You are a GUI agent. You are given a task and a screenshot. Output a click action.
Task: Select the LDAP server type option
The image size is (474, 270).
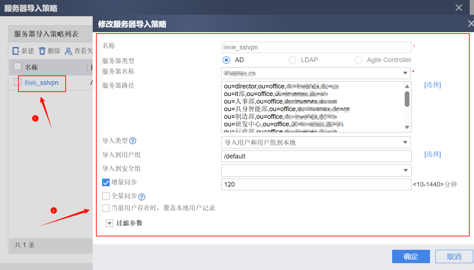292,60
